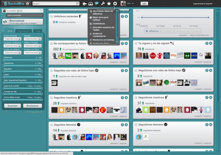Open help for Te siguen y no les sigues
The height and width of the screenshot is (155, 221).
point(207,43)
